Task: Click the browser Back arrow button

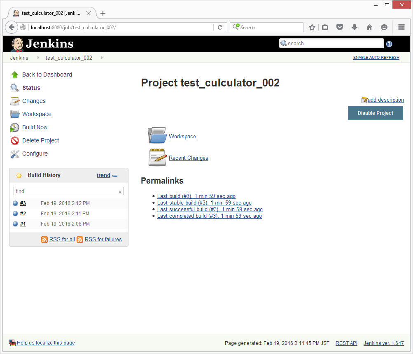Action: [x=12, y=27]
